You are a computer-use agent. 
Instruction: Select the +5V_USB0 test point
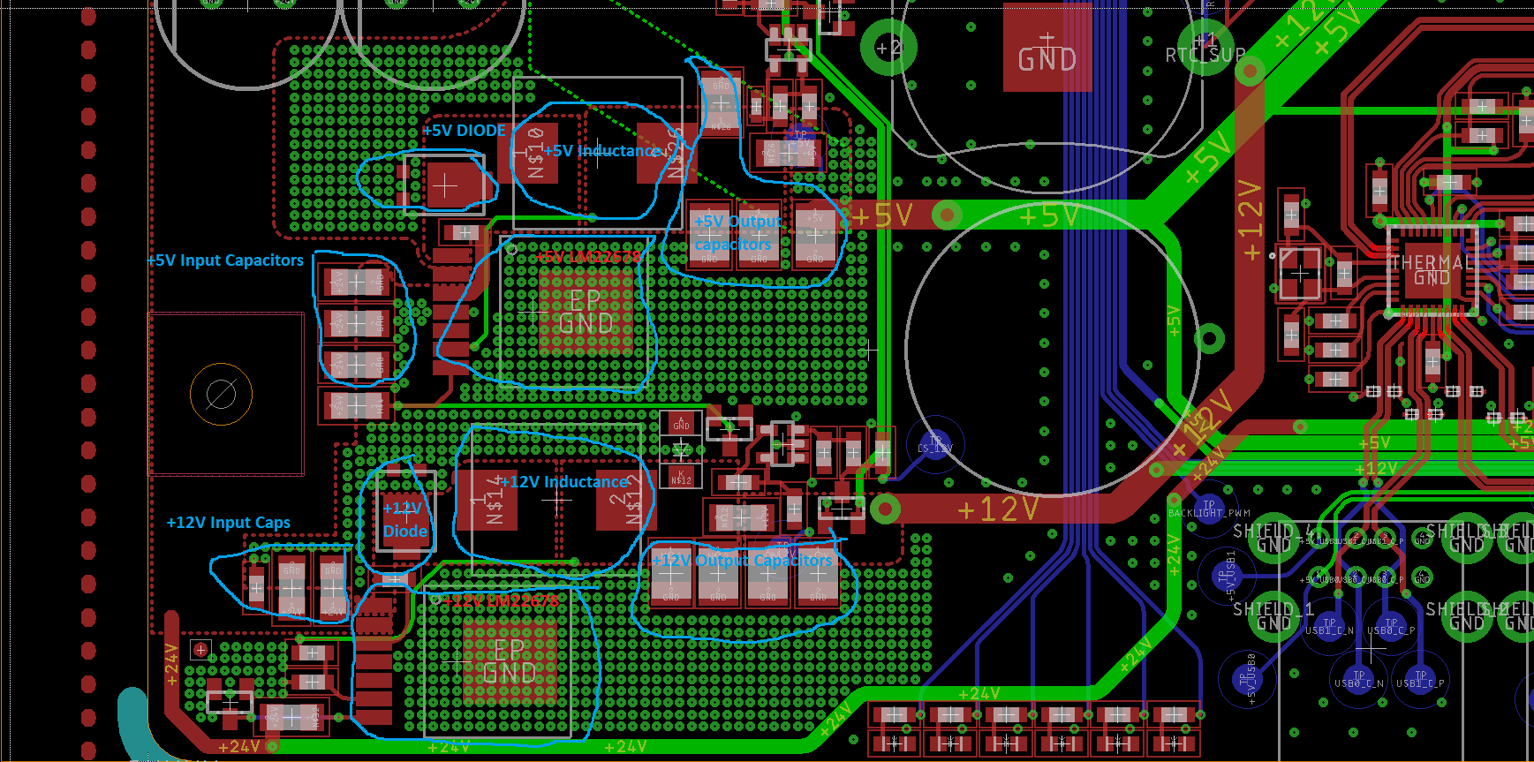click(x=1245, y=678)
